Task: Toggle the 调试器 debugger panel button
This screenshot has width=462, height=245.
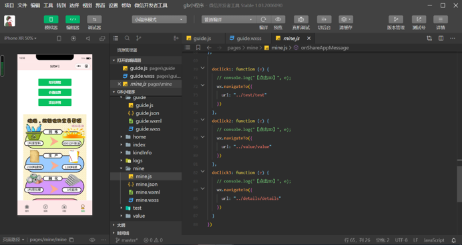Action: 94,19
